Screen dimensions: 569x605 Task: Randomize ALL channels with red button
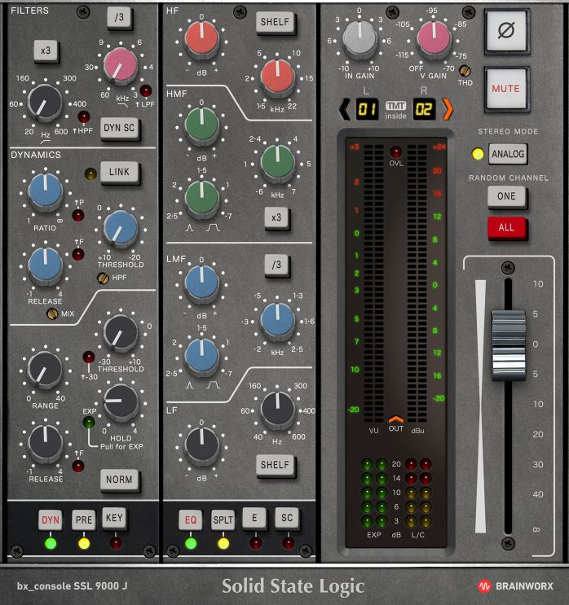pyautogui.click(x=506, y=227)
